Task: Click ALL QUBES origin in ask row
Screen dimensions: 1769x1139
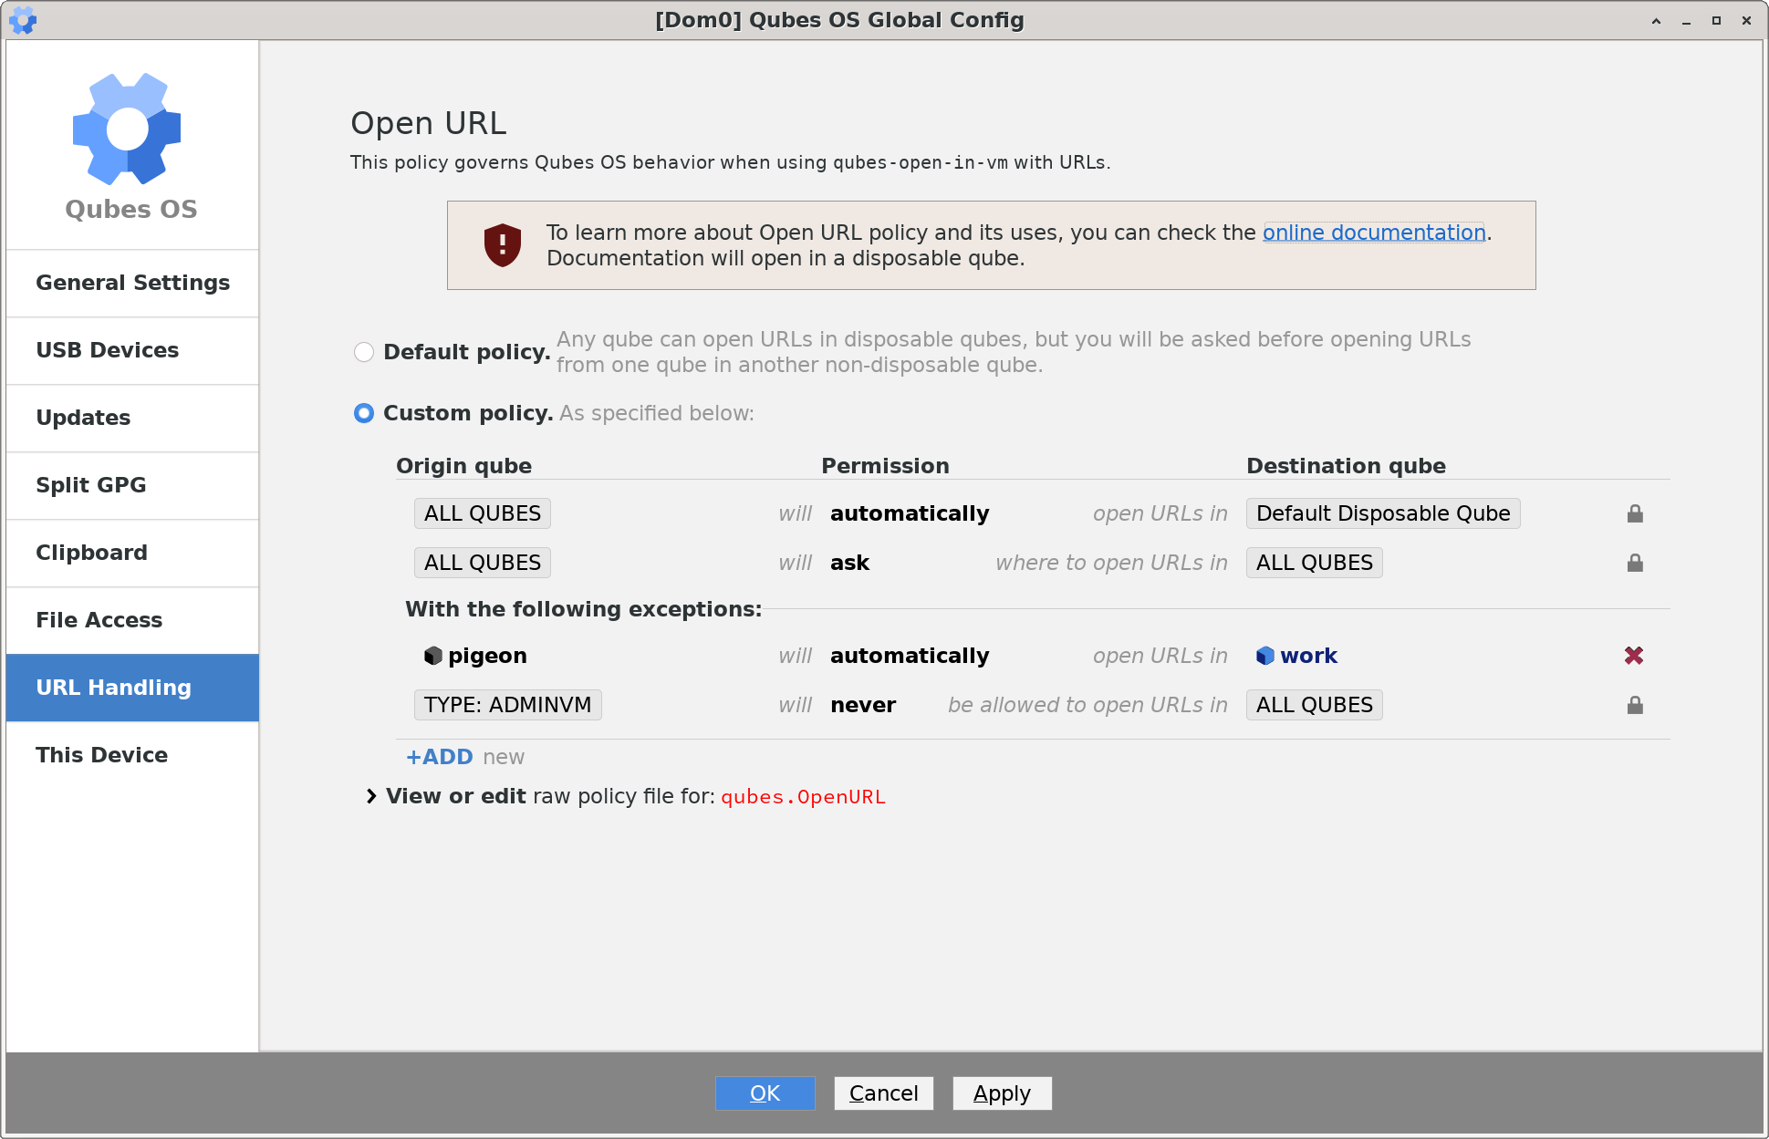Action: pos(483,563)
